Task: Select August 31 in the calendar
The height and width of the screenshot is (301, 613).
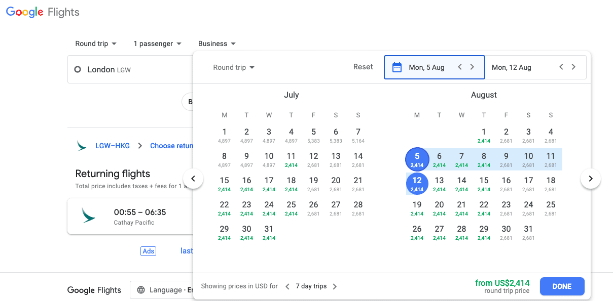Action: [528, 232]
